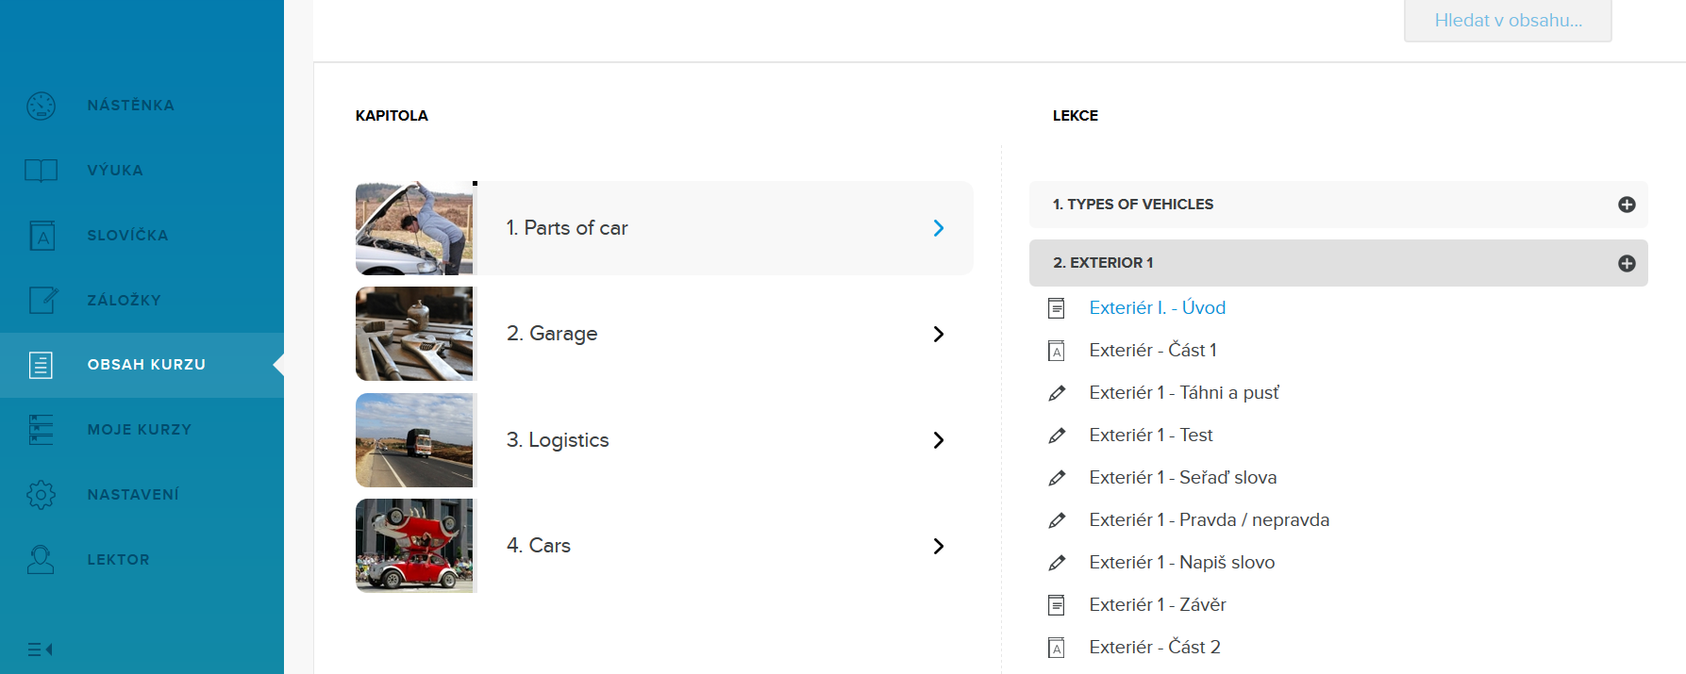Screen dimensions: 1686x674
Task: Click the Cars chapter thumbnail image
Action: [x=414, y=546]
